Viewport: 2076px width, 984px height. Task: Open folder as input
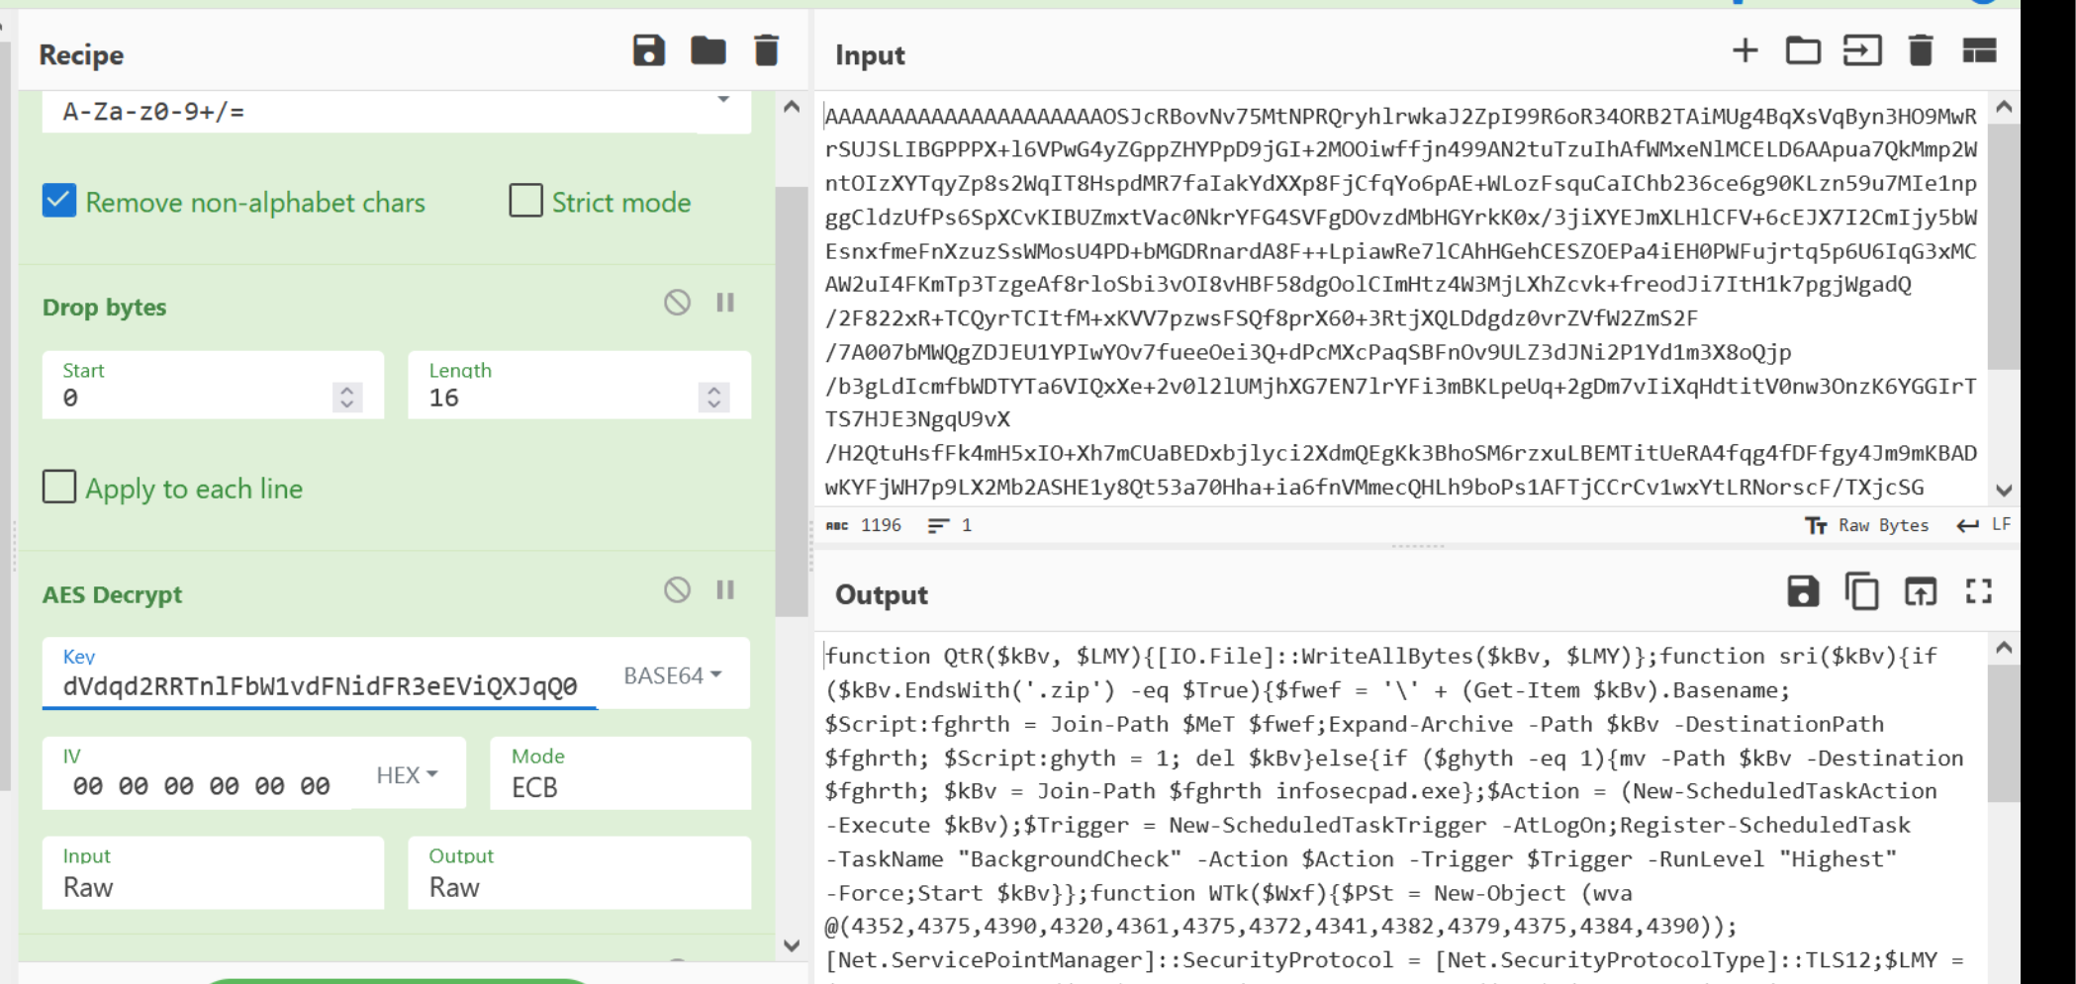point(1803,50)
